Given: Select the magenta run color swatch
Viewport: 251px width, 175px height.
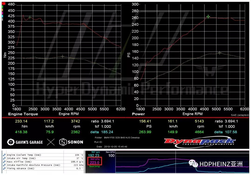Looking at the screenshot, I should (x=2, y=13).
